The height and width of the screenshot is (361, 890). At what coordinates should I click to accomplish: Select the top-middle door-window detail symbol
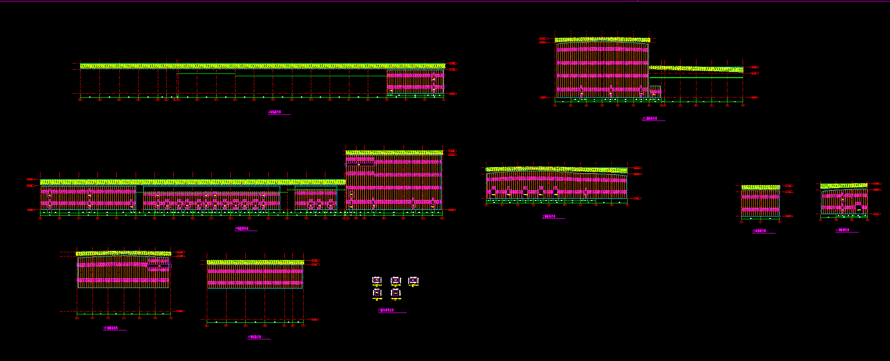click(x=396, y=281)
